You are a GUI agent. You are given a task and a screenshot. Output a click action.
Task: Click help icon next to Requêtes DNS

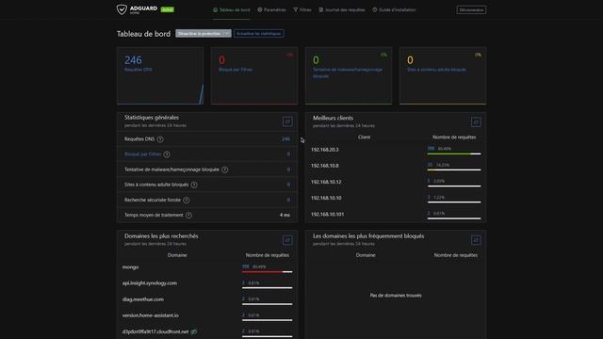[160, 139]
